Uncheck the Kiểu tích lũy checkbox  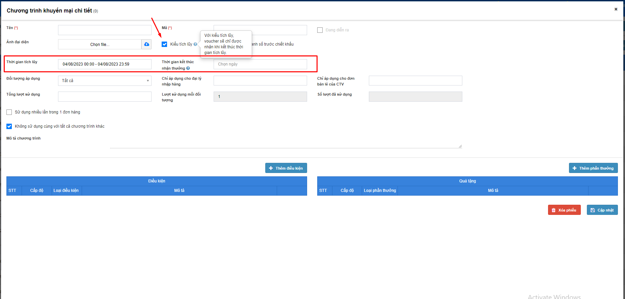tap(164, 44)
